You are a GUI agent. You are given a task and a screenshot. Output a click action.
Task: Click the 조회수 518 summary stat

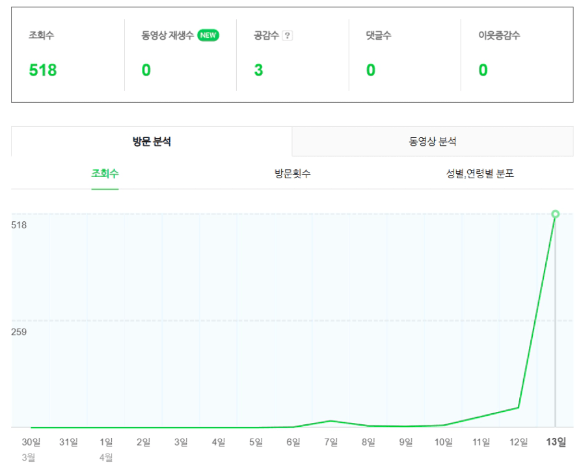pyautogui.click(x=43, y=70)
